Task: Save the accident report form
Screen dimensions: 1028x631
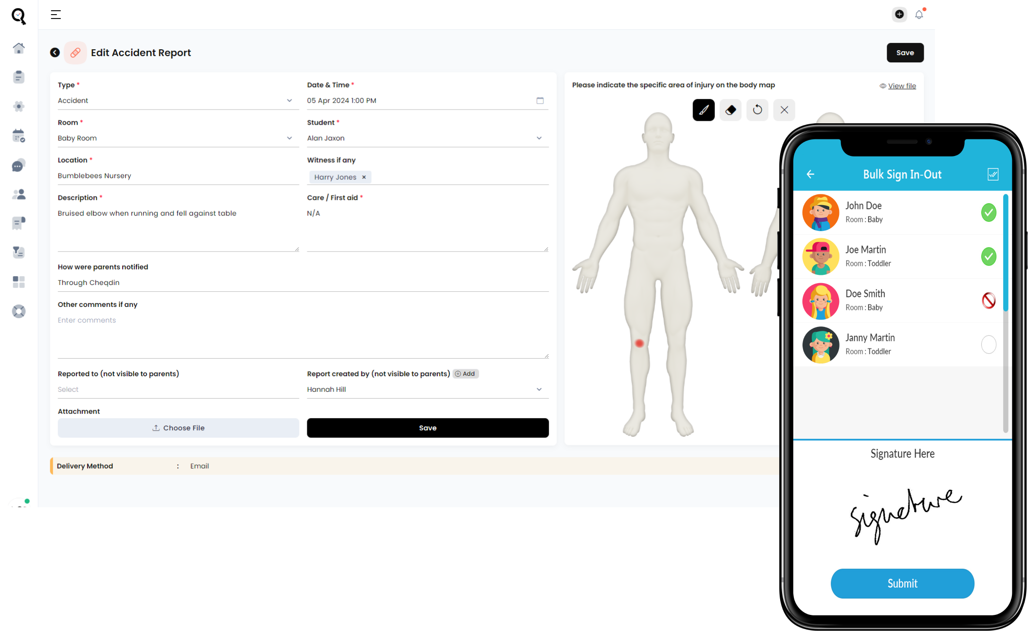Action: pyautogui.click(x=428, y=427)
